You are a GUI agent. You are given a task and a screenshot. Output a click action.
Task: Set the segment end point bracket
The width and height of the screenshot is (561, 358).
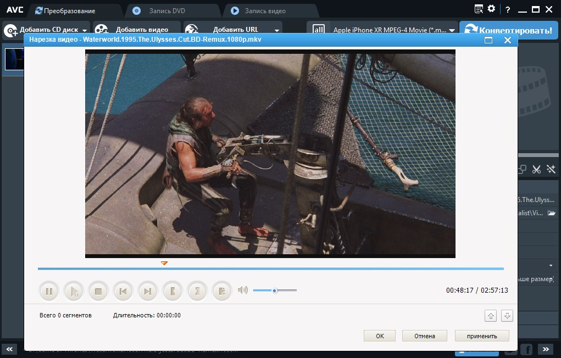click(197, 292)
